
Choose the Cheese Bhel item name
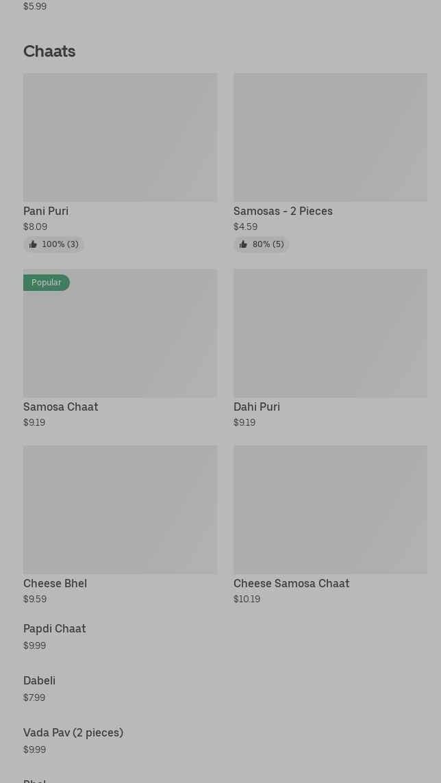tap(55, 583)
